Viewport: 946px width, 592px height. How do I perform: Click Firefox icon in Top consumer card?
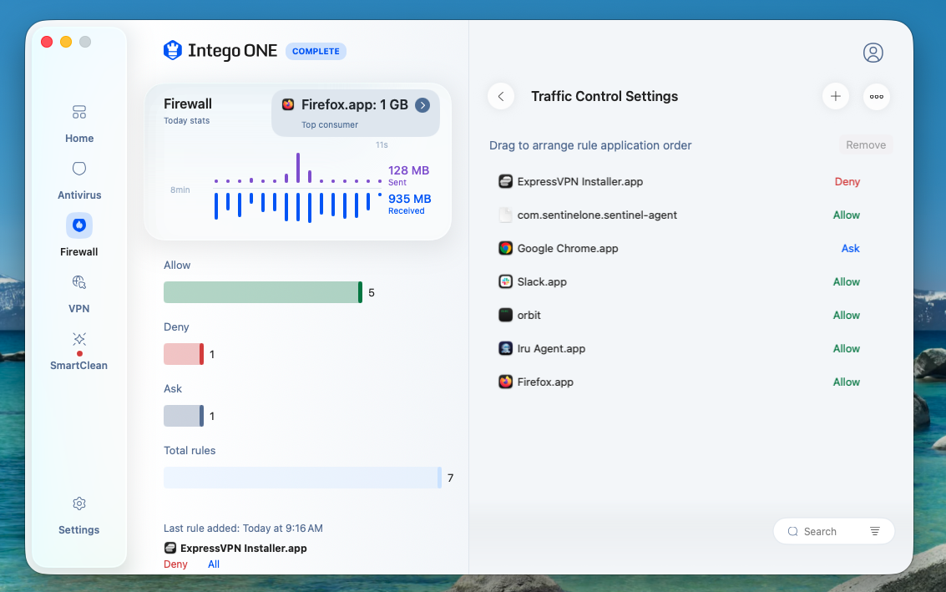(288, 104)
